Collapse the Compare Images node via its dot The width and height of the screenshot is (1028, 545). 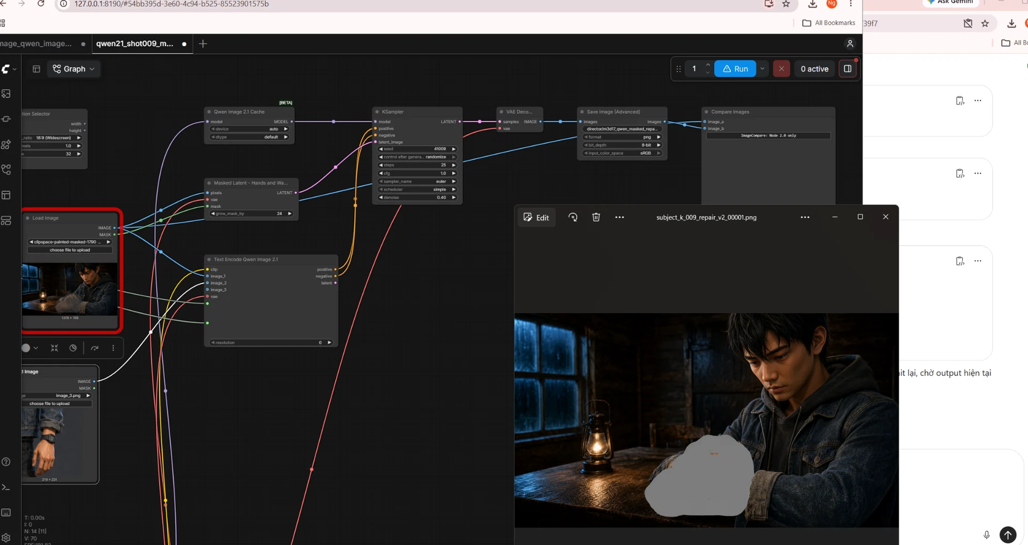pos(706,112)
